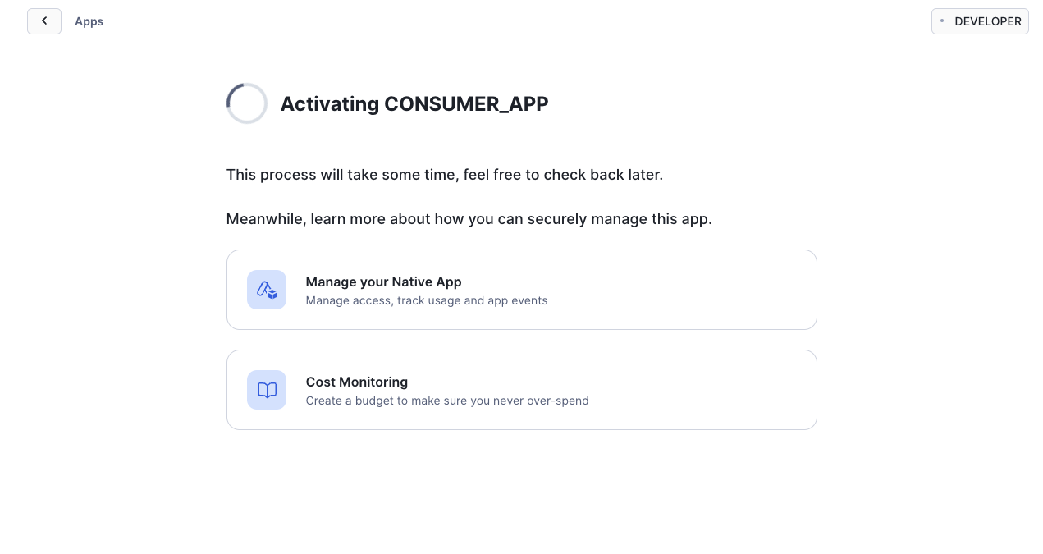Go to the Apps breadcrumb
This screenshot has width=1043, height=554.
pos(89,21)
